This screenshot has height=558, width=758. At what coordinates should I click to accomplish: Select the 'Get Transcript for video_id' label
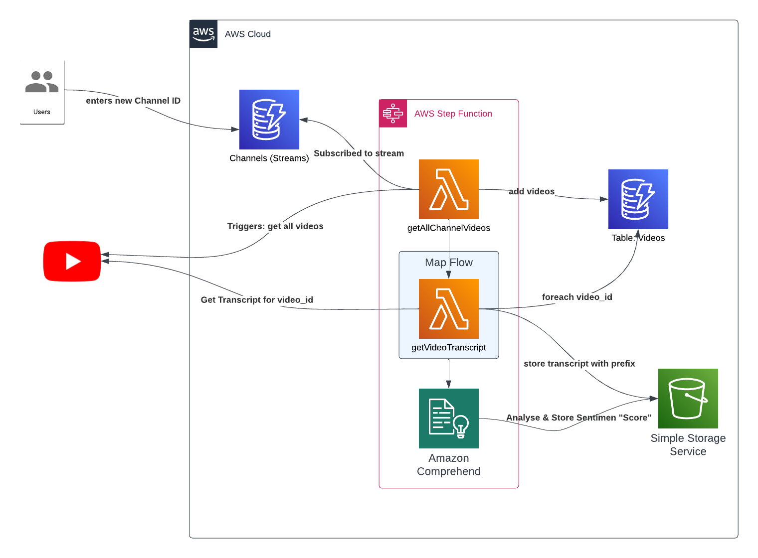point(257,300)
